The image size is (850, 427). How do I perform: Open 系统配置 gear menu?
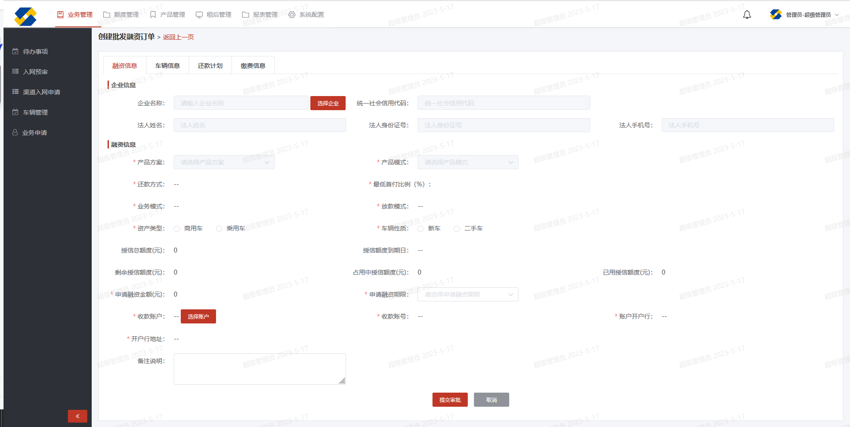click(x=306, y=15)
